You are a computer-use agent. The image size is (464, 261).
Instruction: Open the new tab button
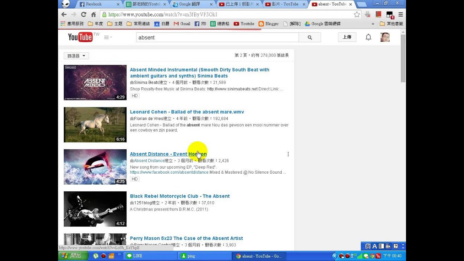coord(361,4)
